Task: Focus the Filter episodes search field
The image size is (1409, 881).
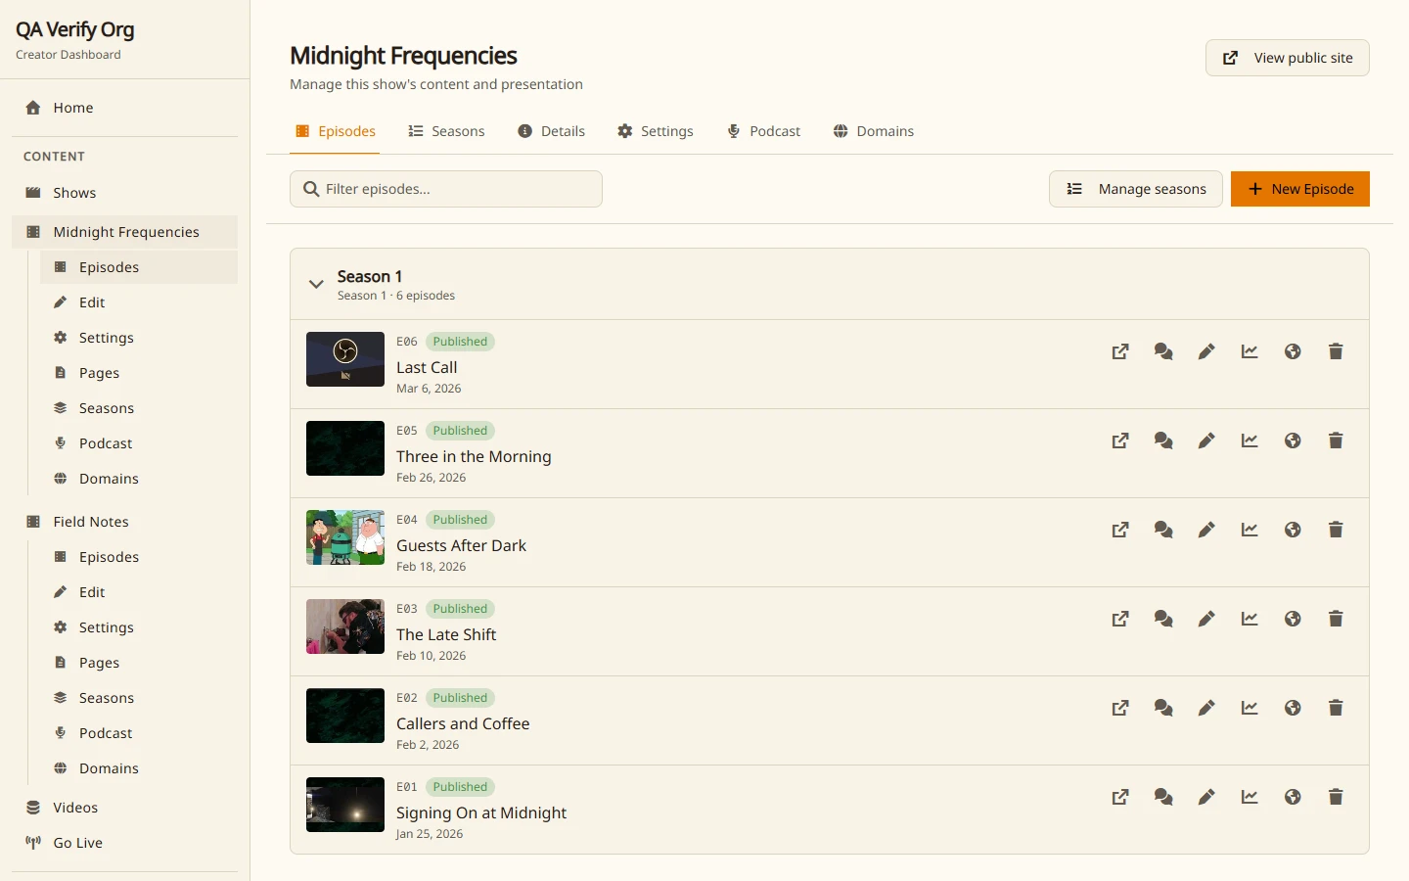Action: [446, 189]
